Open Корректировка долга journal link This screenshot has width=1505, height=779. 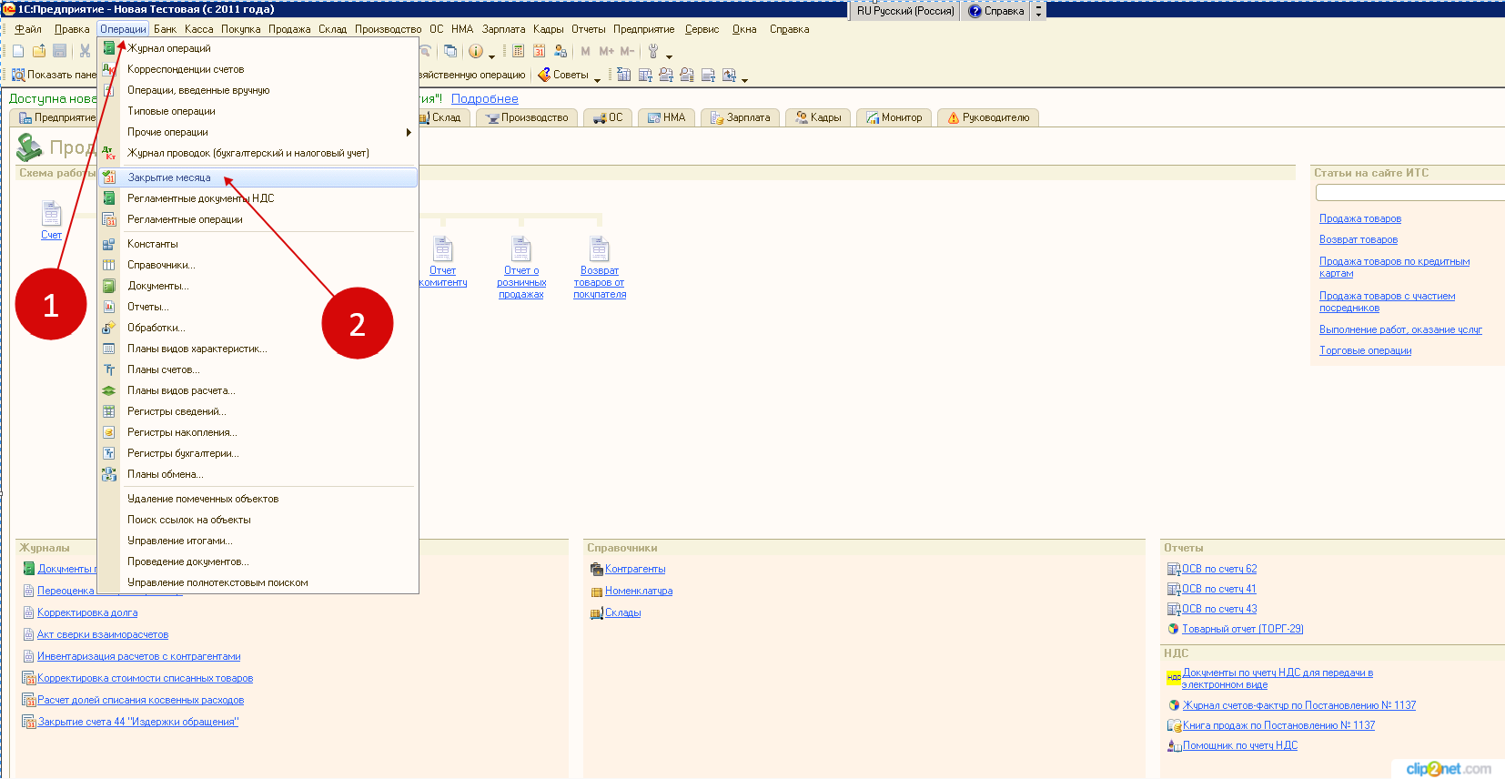(87, 612)
